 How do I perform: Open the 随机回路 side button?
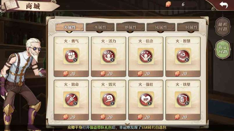coord(222,27)
